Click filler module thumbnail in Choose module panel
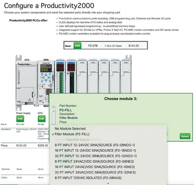 [x=54, y=115]
